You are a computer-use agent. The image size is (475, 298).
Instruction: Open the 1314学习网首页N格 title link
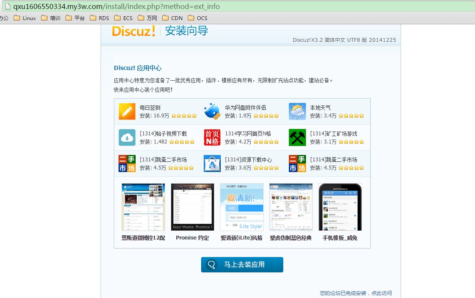click(x=248, y=134)
